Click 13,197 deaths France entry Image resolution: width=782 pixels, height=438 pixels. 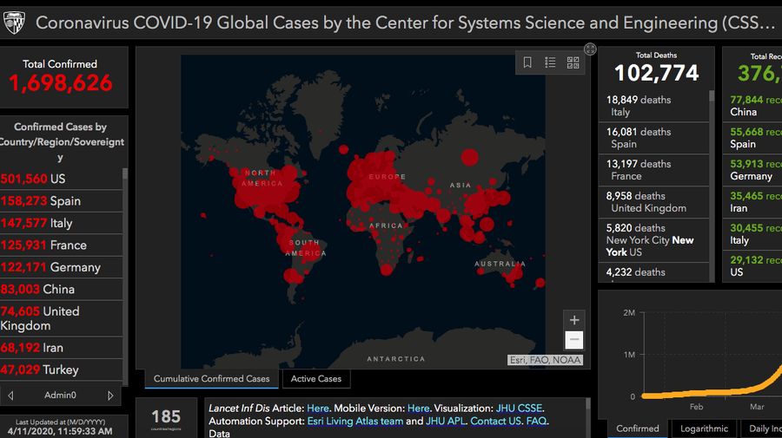pos(653,170)
